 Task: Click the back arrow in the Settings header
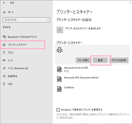pyautogui.click(x=4, y=3)
